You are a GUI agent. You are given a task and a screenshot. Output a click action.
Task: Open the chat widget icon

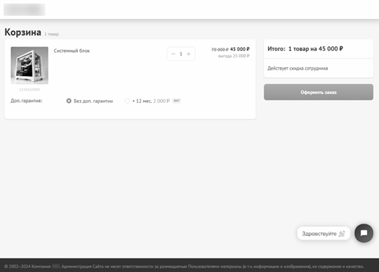364,233
